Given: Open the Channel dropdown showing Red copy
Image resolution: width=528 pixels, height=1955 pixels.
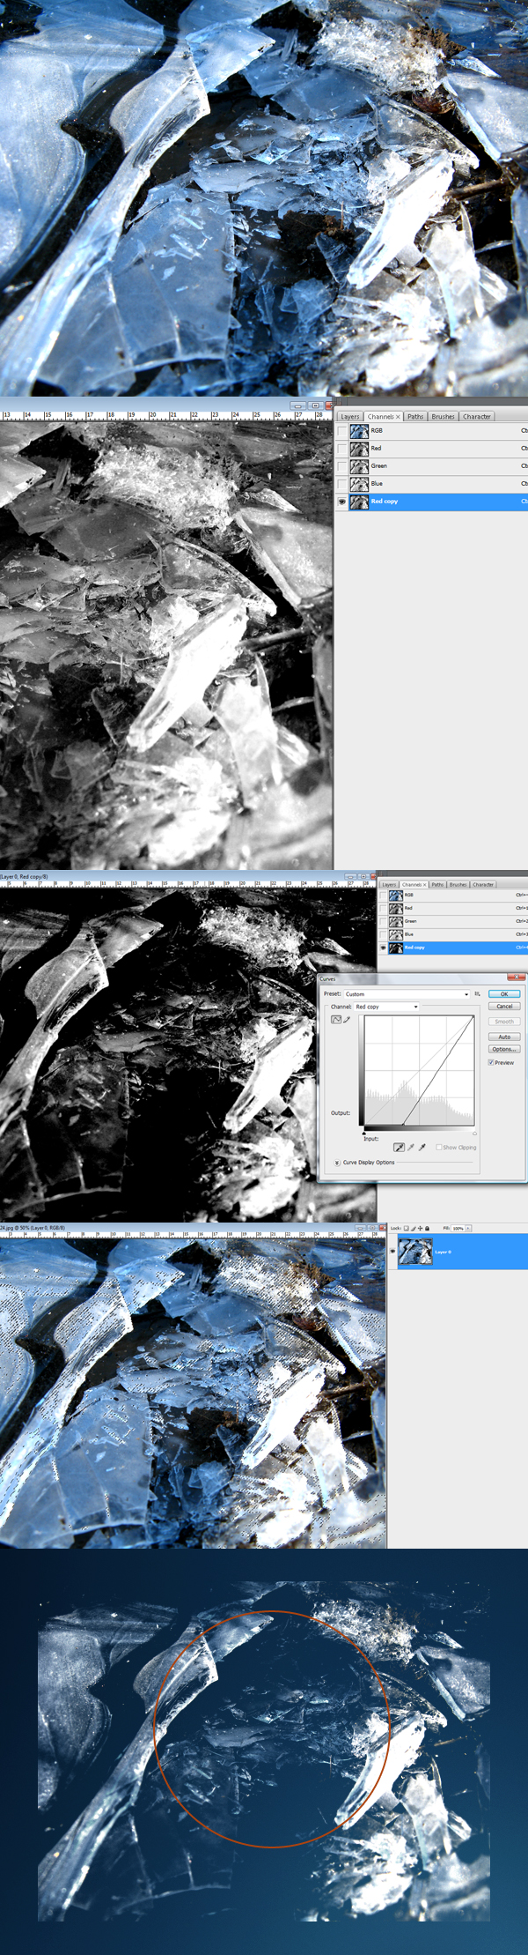Looking at the screenshot, I should (386, 1007).
